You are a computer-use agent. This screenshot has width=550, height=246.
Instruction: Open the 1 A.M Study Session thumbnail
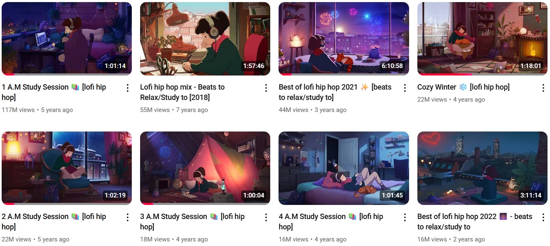point(67,39)
